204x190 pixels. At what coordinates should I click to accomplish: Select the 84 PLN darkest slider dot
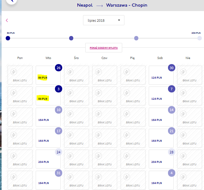click(x=8, y=38)
